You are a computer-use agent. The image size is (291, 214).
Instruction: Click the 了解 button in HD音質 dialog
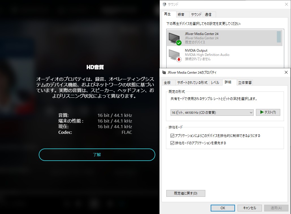(x=97, y=155)
